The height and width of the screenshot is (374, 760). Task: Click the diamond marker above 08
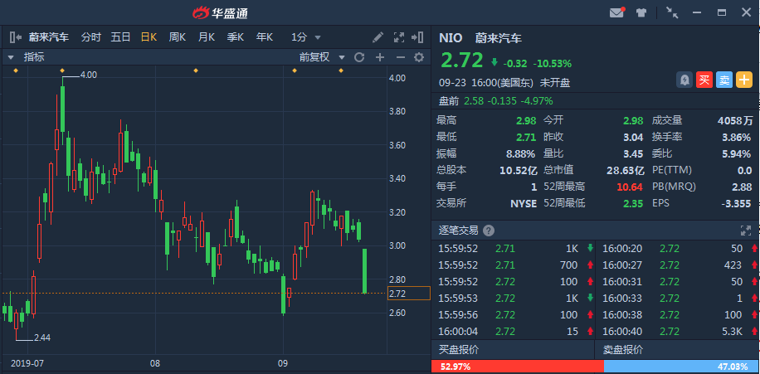point(196,70)
